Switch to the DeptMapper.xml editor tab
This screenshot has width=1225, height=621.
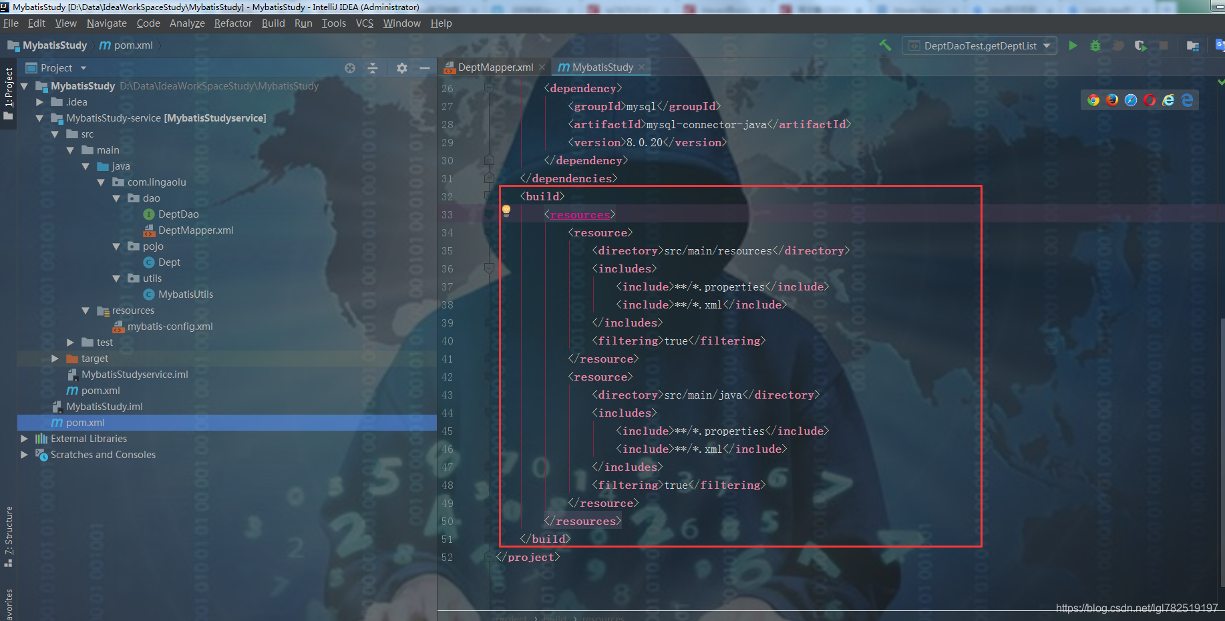495,67
